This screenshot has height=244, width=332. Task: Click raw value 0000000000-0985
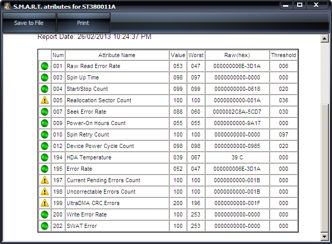tap(237, 146)
